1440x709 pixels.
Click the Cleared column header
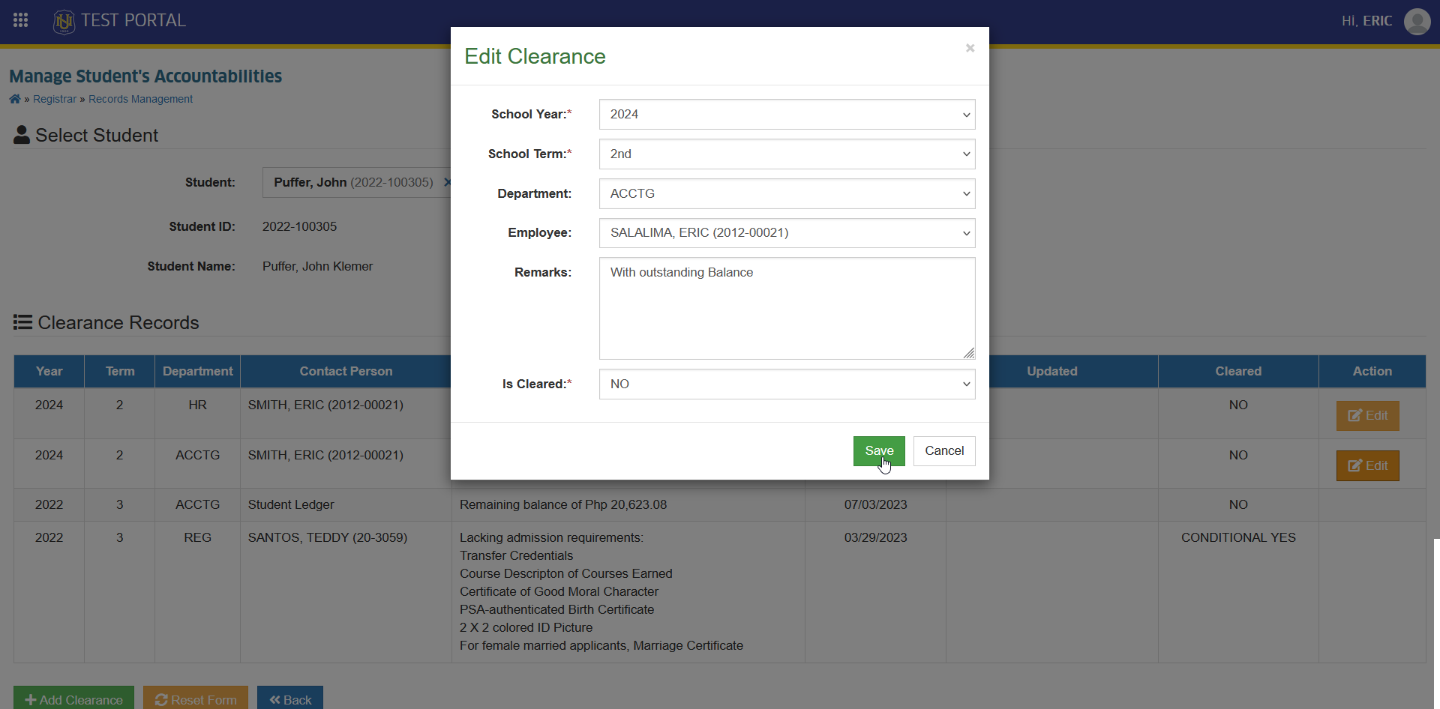point(1238,371)
